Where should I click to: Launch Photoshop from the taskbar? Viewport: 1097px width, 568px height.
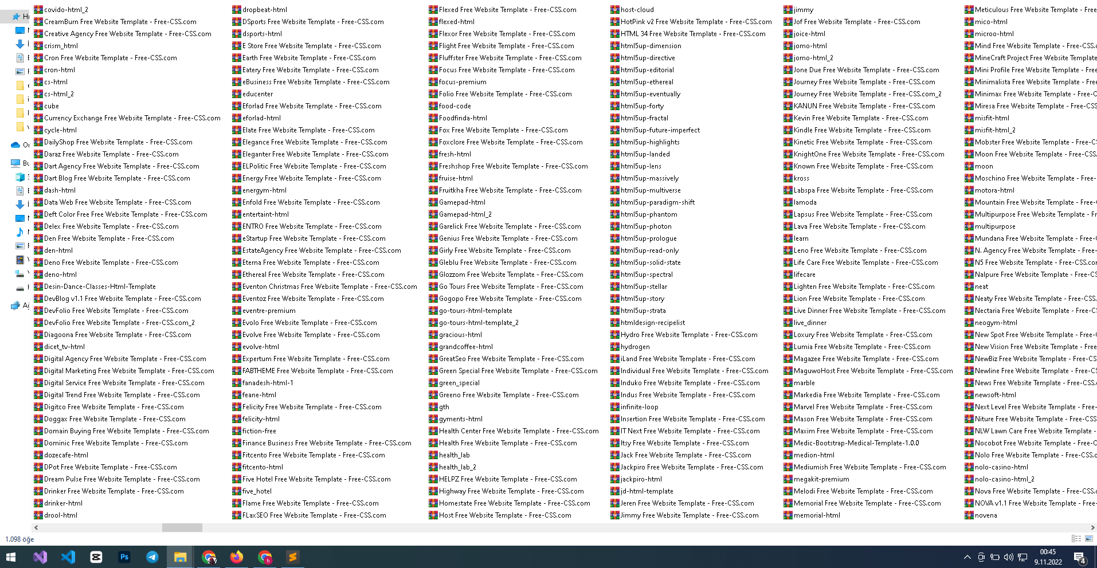[124, 557]
